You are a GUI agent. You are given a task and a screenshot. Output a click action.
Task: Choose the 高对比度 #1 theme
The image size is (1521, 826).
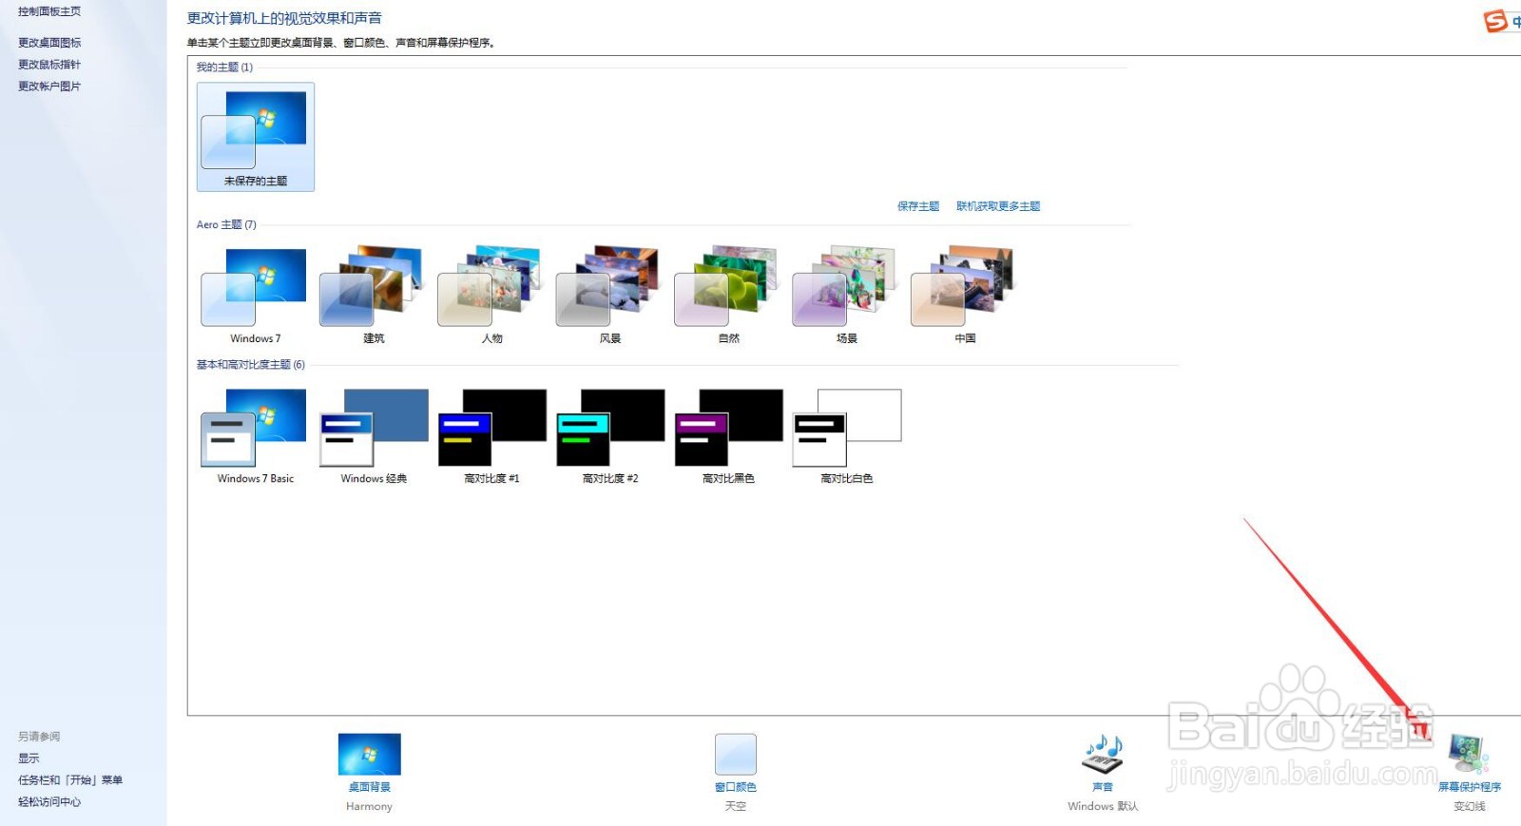(x=491, y=435)
